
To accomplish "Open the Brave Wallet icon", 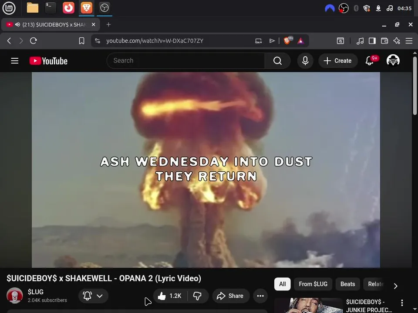I will click(384, 41).
